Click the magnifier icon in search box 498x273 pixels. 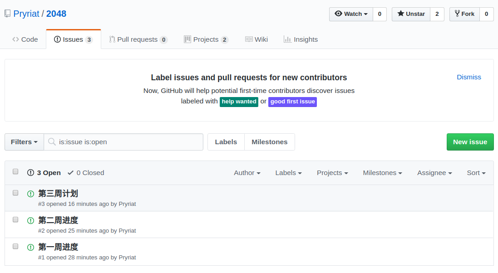coord(52,142)
